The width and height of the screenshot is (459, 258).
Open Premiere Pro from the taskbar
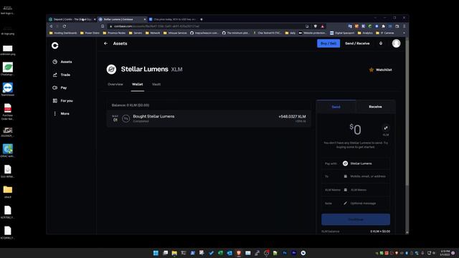click(x=294, y=253)
